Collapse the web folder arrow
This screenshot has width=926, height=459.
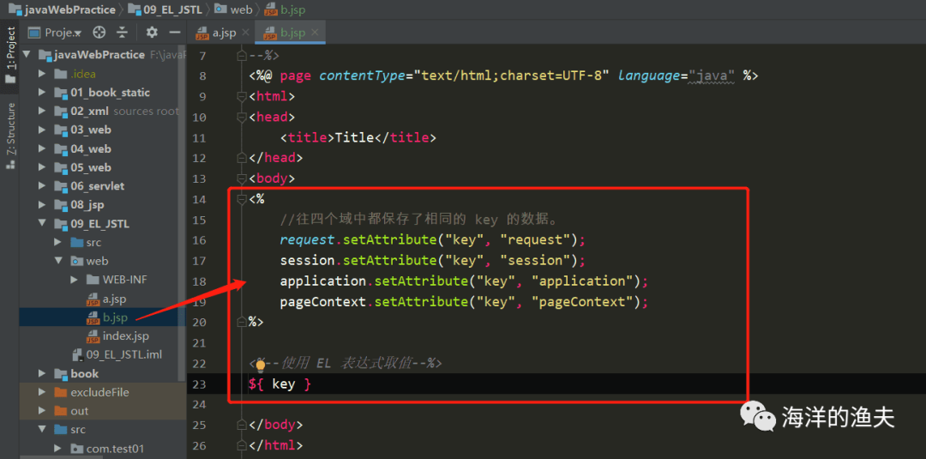tap(58, 261)
